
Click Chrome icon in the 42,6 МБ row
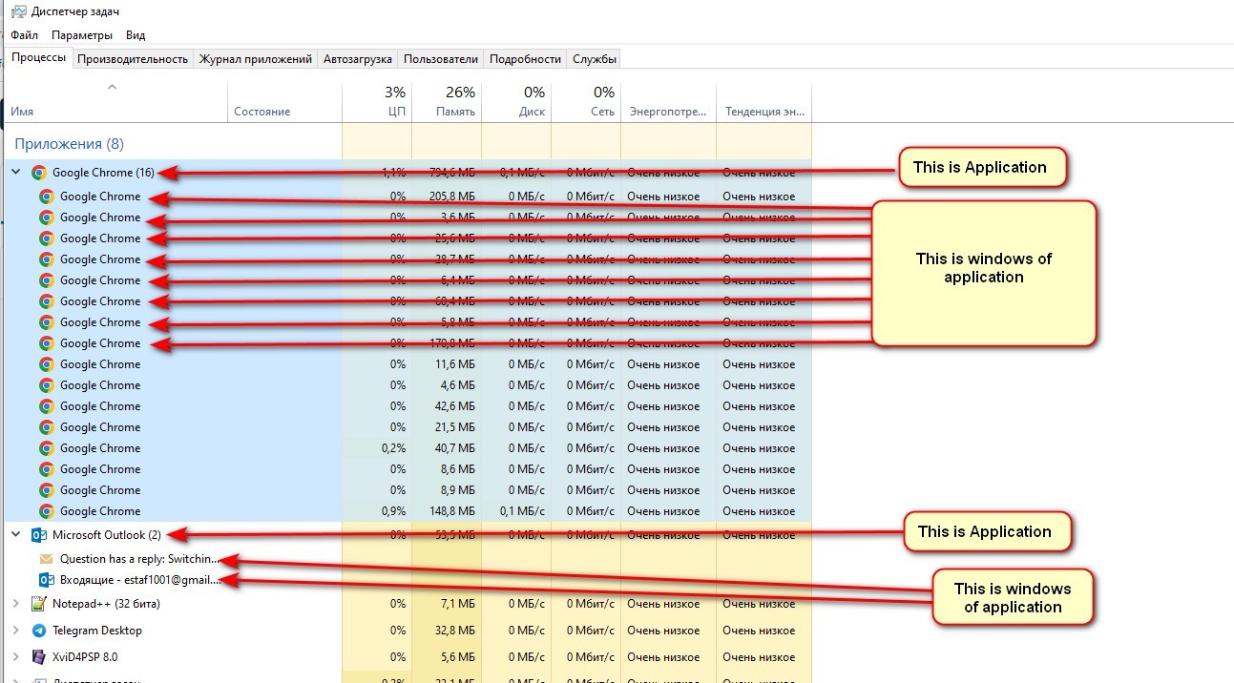coord(47,406)
